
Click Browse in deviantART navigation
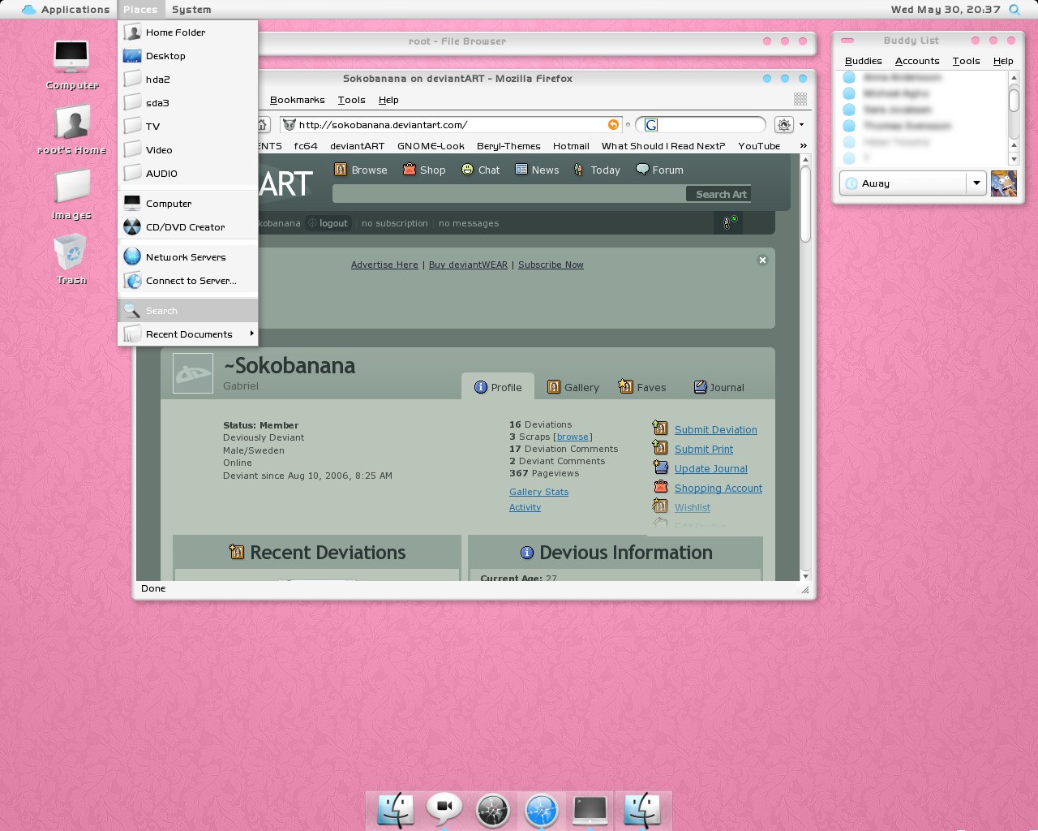[x=361, y=170]
